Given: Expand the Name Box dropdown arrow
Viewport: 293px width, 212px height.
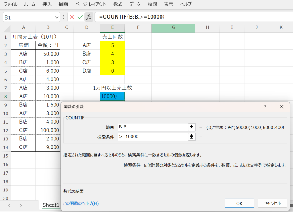Looking at the screenshot, I should [56, 17].
